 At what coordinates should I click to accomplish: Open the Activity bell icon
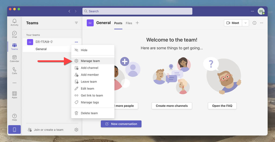15,23
